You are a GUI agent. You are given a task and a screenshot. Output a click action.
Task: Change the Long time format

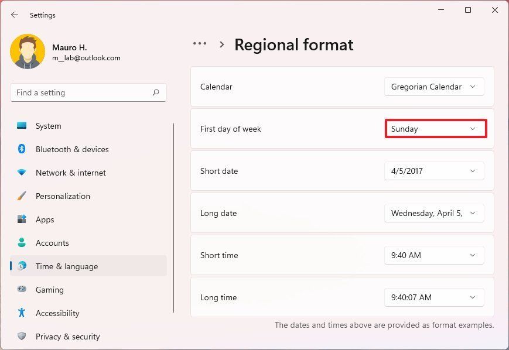click(x=433, y=297)
